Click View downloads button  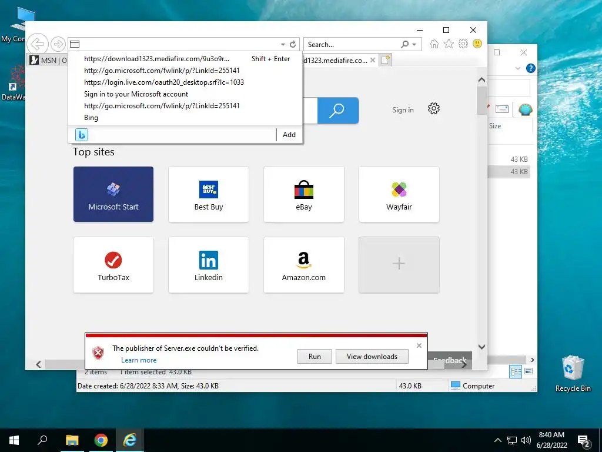[x=372, y=356]
